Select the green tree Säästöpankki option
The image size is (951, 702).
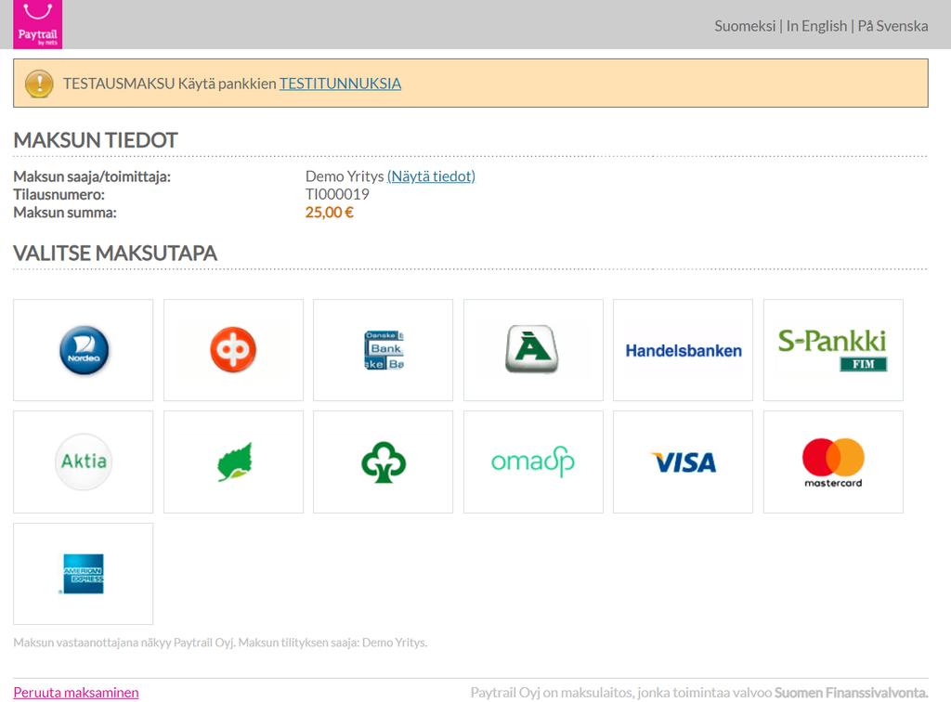point(383,461)
